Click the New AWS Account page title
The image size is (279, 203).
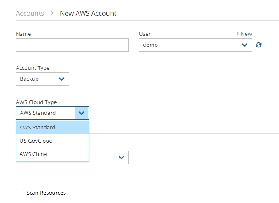pos(88,13)
